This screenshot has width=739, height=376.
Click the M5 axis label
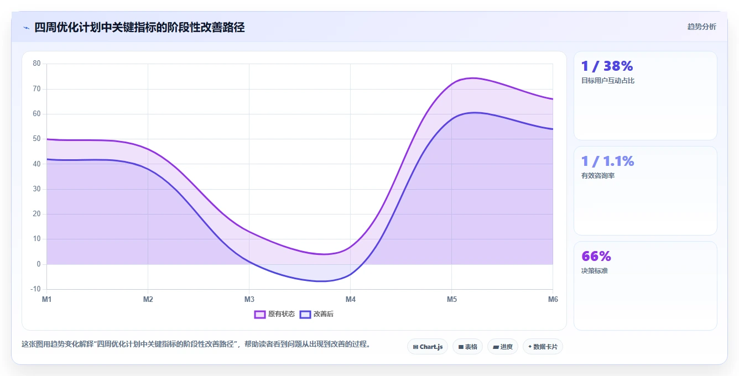[x=452, y=299]
